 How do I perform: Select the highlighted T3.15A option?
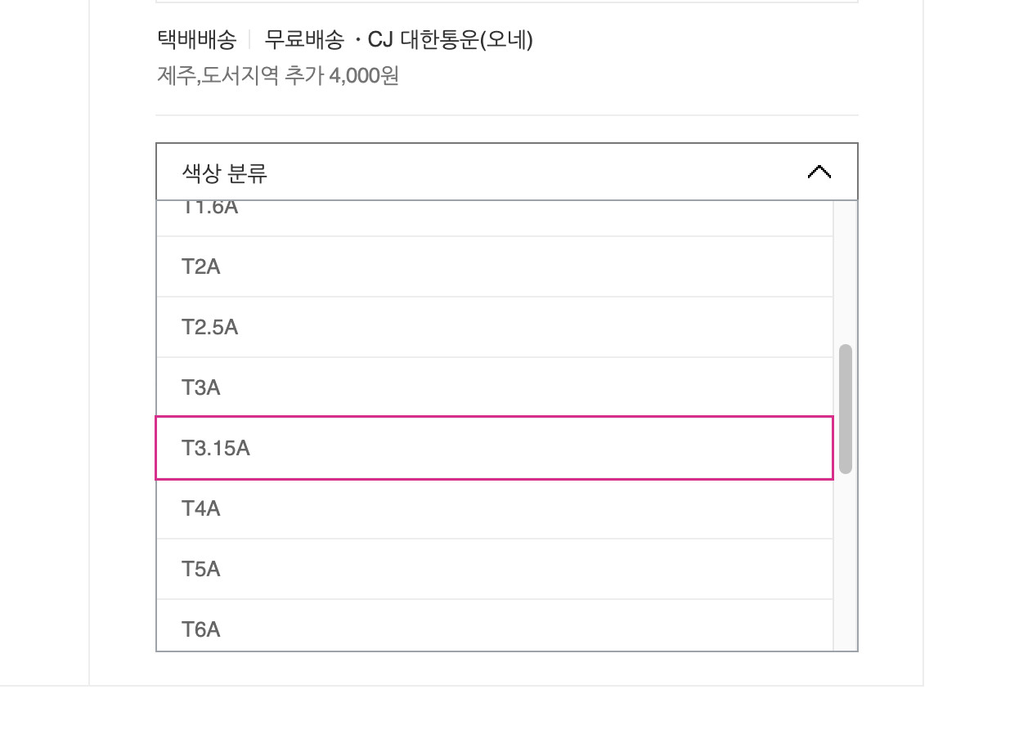(x=495, y=448)
